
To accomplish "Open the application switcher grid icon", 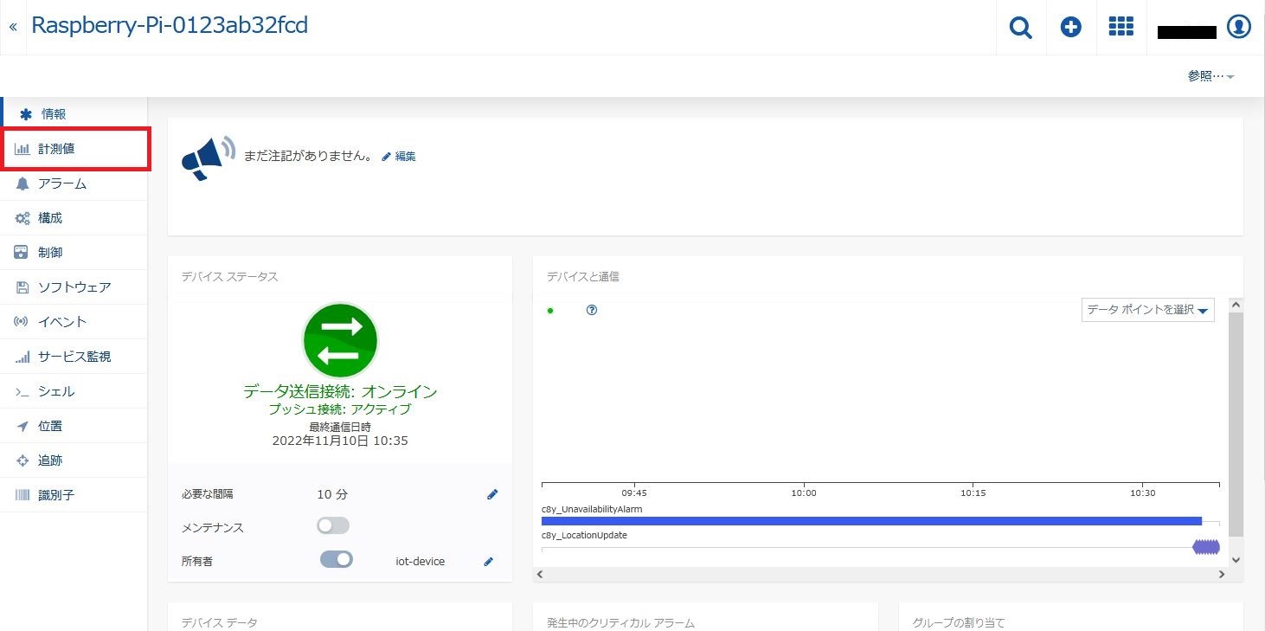I will 1121,28.
